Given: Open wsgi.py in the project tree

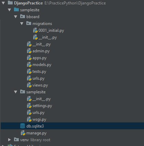Looking at the screenshot, I should 39,119.
